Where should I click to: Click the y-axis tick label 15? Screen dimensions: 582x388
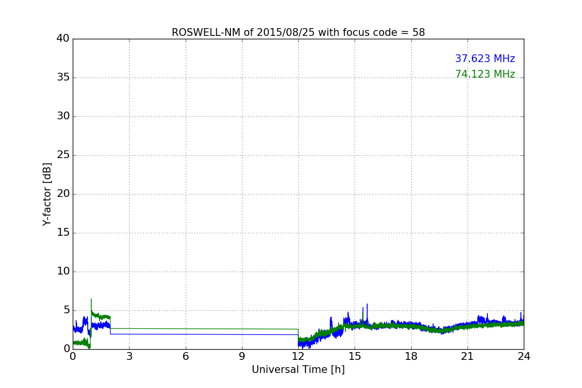click(x=63, y=233)
